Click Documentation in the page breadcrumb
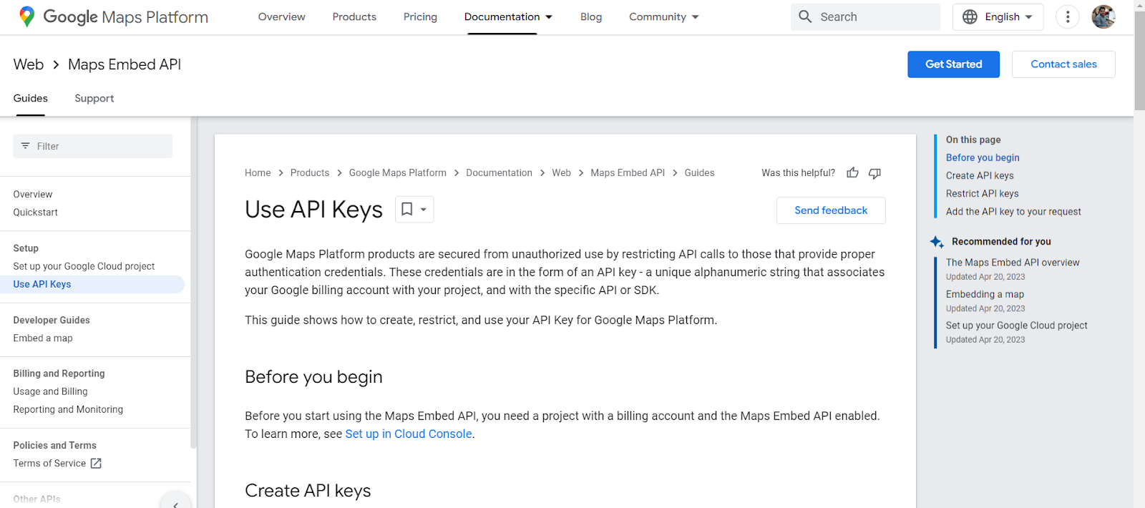 click(x=499, y=172)
